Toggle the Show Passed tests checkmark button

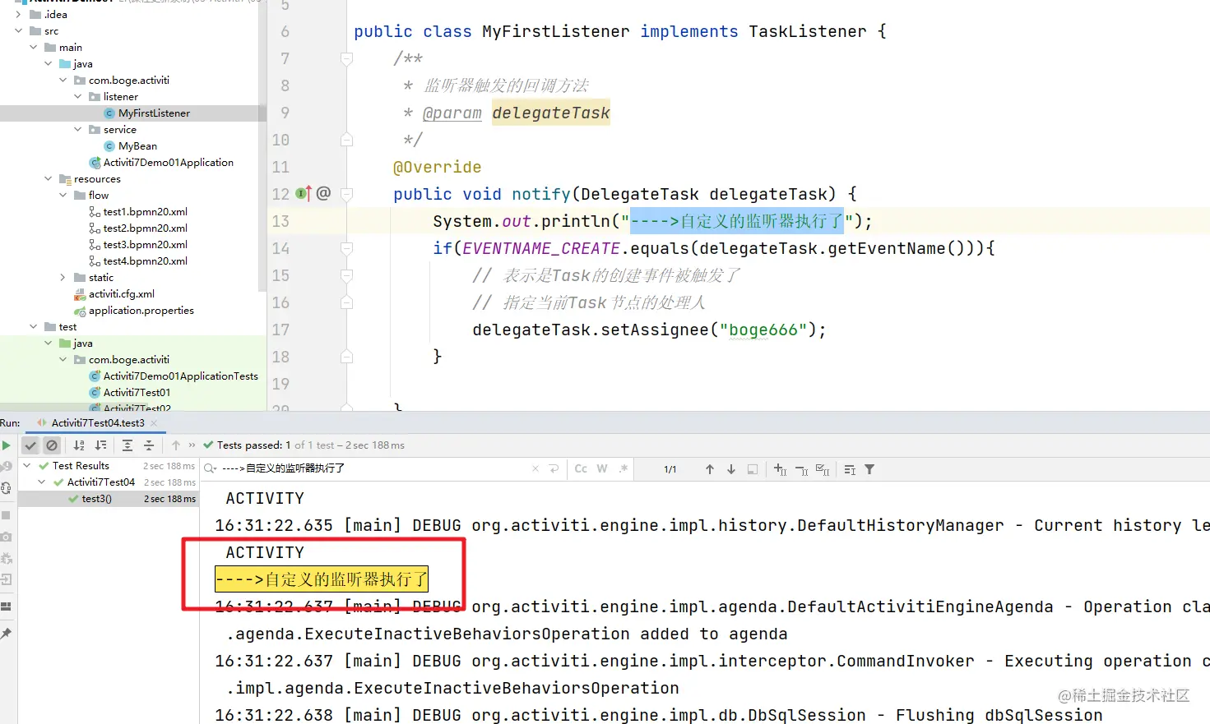30,445
